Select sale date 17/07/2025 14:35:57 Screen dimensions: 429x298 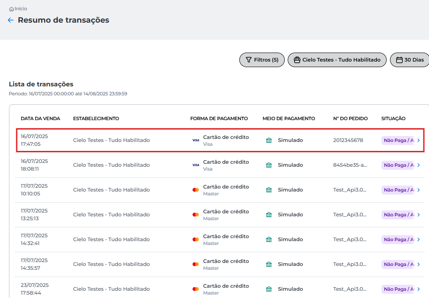[x=34, y=264]
